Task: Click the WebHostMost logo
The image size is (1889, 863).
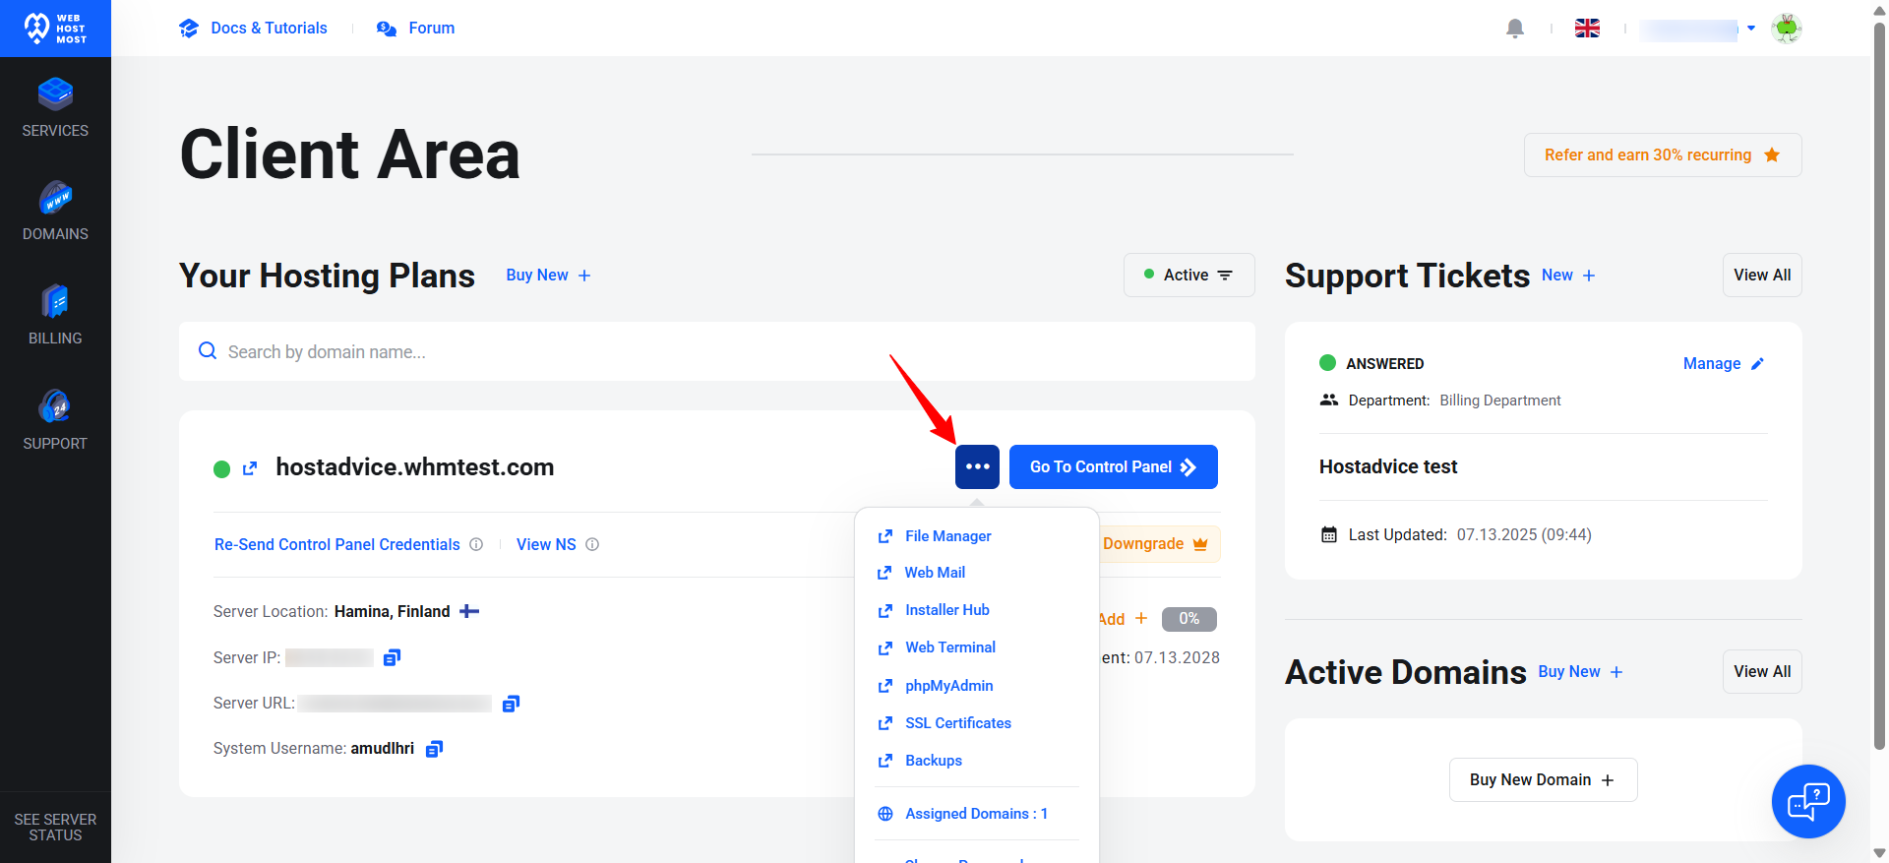Action: pos(55,29)
